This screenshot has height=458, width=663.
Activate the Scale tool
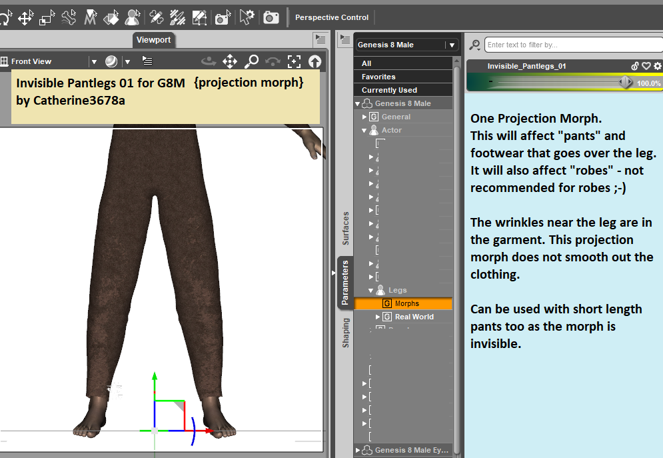tap(45, 18)
